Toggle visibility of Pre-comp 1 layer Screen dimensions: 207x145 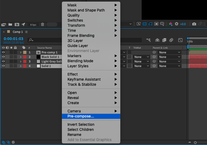3,52
